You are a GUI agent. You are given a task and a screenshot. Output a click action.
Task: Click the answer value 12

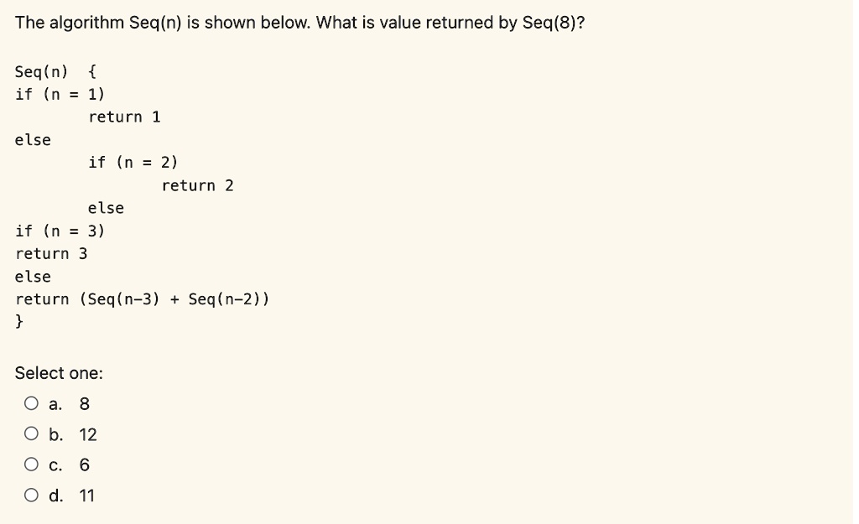tap(88, 435)
